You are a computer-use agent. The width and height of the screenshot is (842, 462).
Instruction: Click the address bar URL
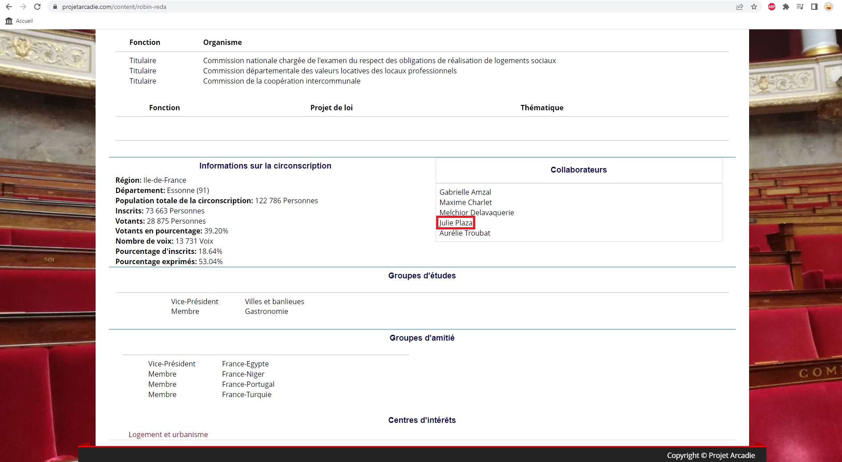[x=114, y=7]
